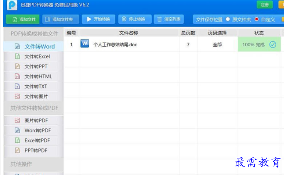The image size is (284, 175).
Task: Click the green 注册 button
Action: pos(265,5)
